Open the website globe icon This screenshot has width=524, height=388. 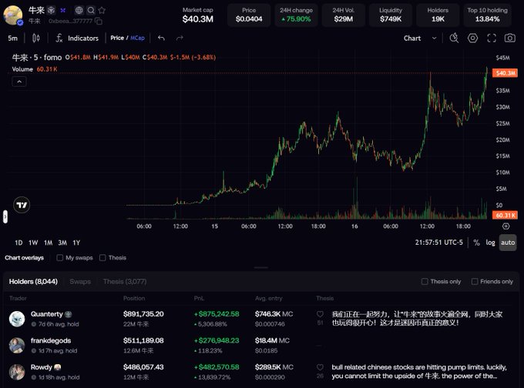click(x=79, y=10)
